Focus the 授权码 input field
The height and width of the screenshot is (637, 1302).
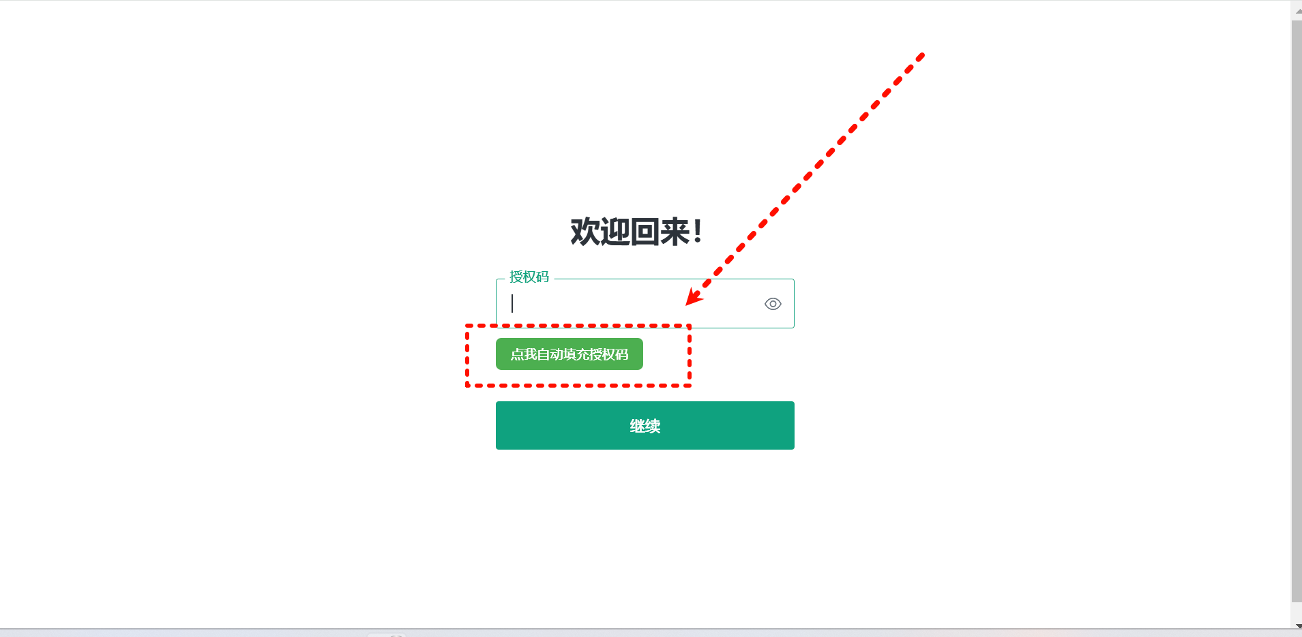tap(645, 303)
